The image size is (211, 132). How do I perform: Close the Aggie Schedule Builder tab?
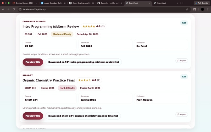pyautogui.click(x=65, y=3)
